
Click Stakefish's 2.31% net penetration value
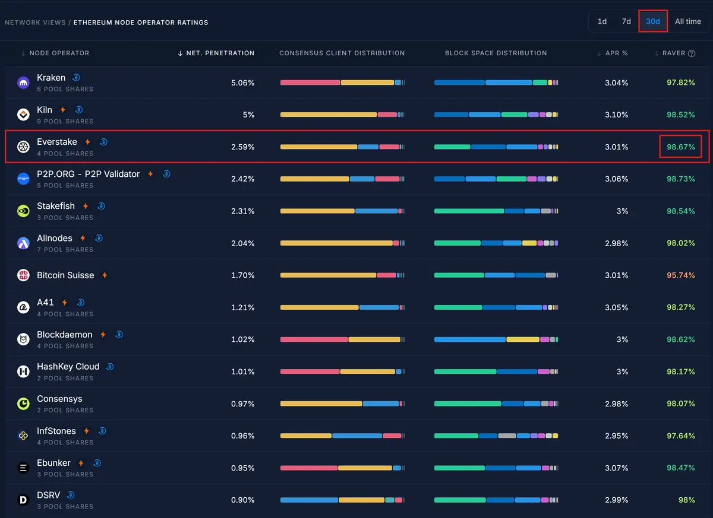242,211
